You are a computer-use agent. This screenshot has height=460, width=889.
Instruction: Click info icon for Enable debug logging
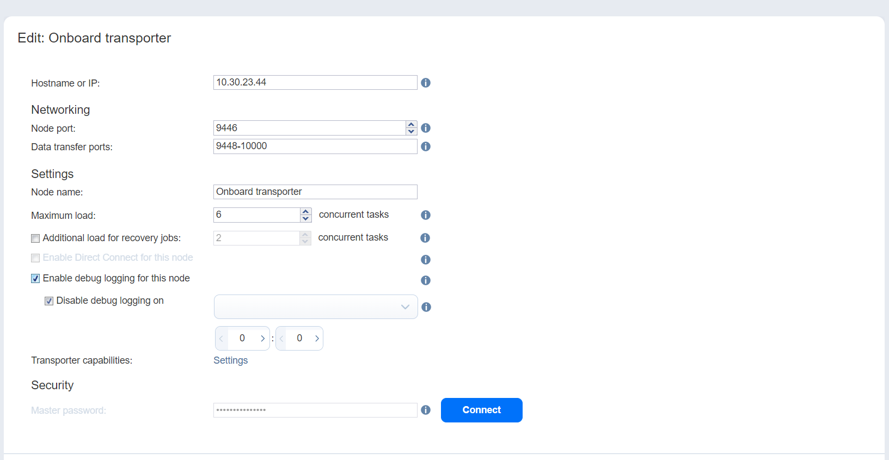click(x=426, y=280)
